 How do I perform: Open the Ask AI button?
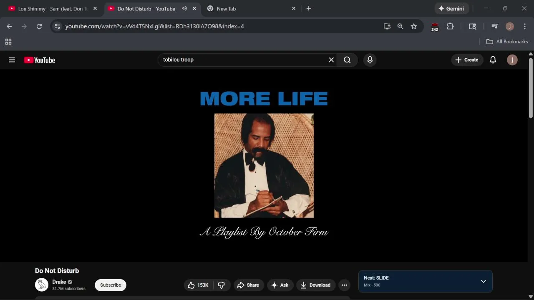click(280, 285)
